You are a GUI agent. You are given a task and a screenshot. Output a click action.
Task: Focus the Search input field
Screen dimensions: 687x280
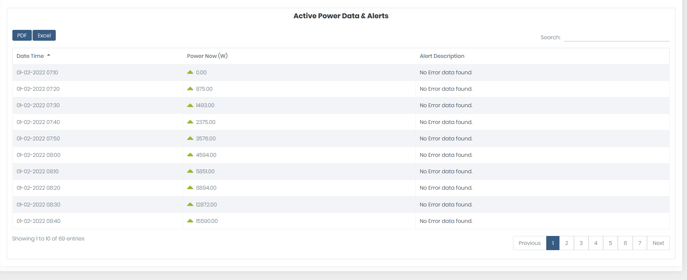coord(616,37)
